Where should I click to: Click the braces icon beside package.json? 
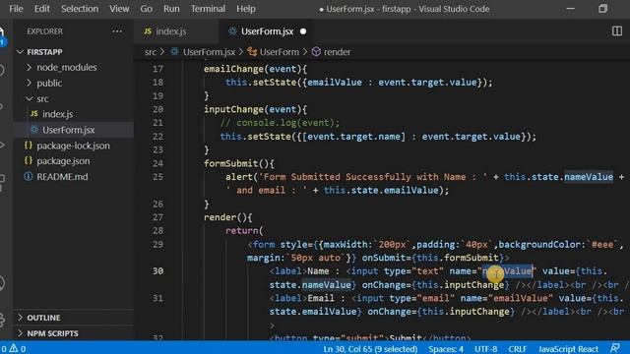click(x=29, y=160)
